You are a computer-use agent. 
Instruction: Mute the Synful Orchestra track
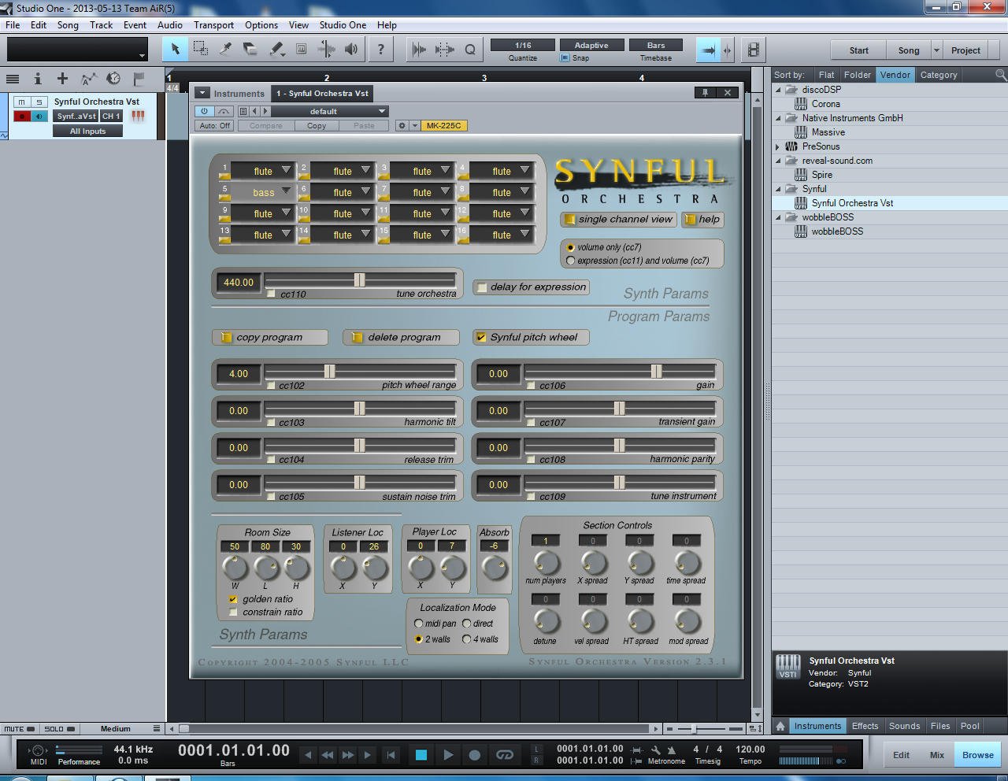[x=21, y=102]
